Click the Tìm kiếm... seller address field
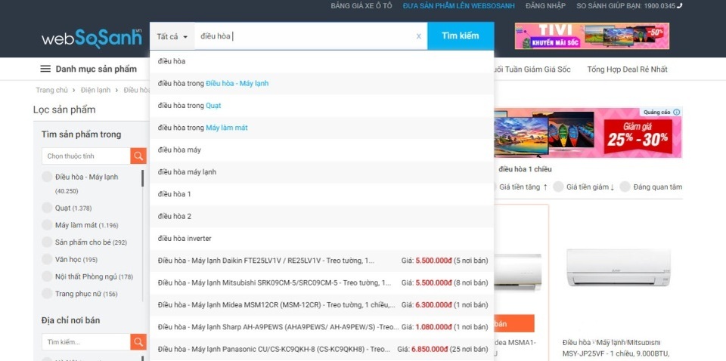Viewport: 726px width, 361px height. (x=86, y=341)
